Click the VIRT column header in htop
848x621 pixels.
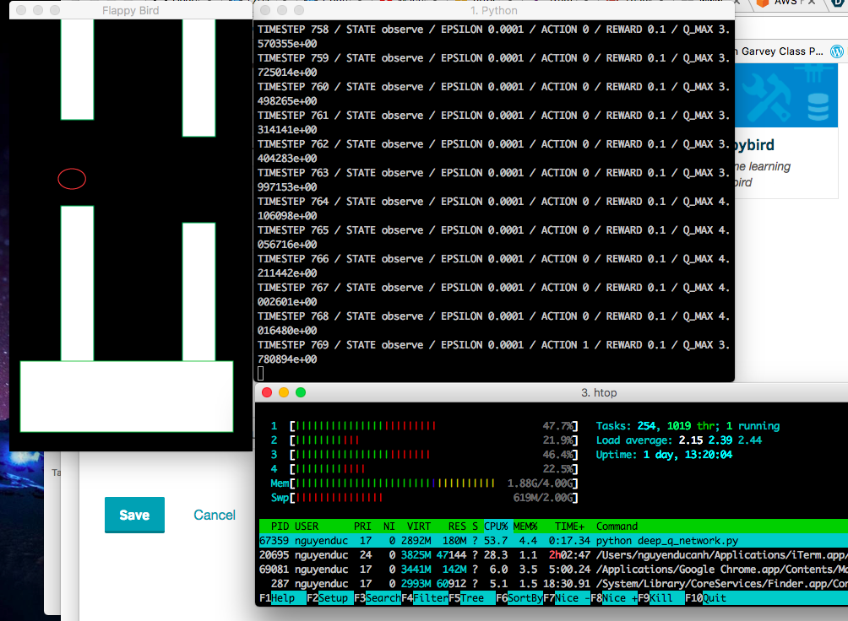[419, 526]
